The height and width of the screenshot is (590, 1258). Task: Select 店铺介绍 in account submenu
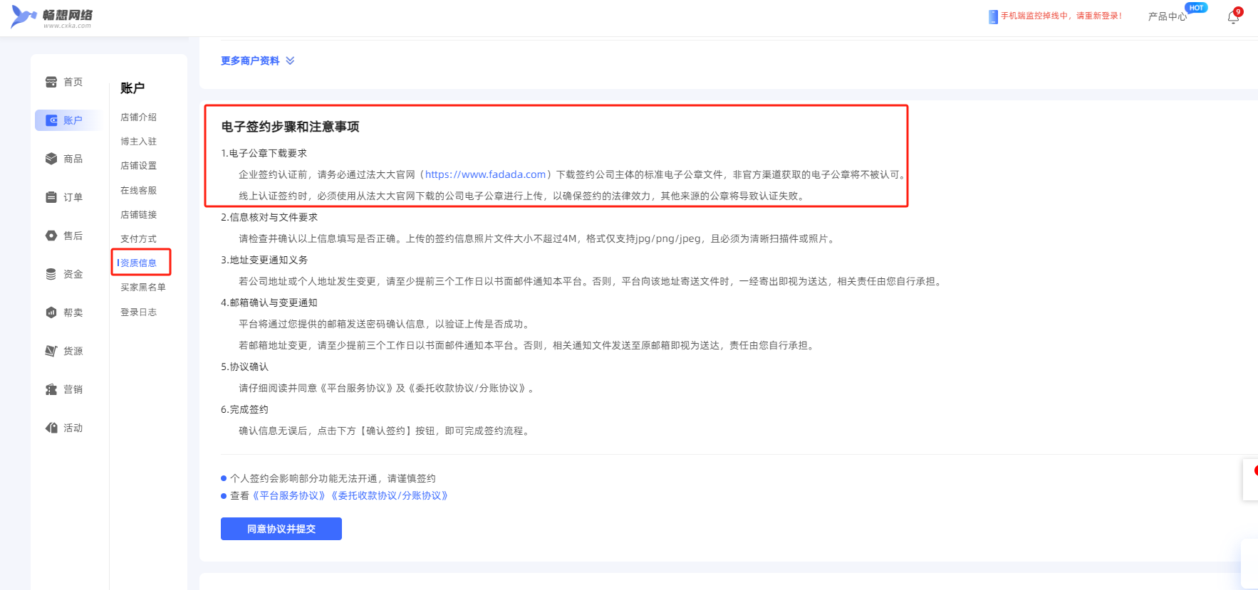[138, 117]
